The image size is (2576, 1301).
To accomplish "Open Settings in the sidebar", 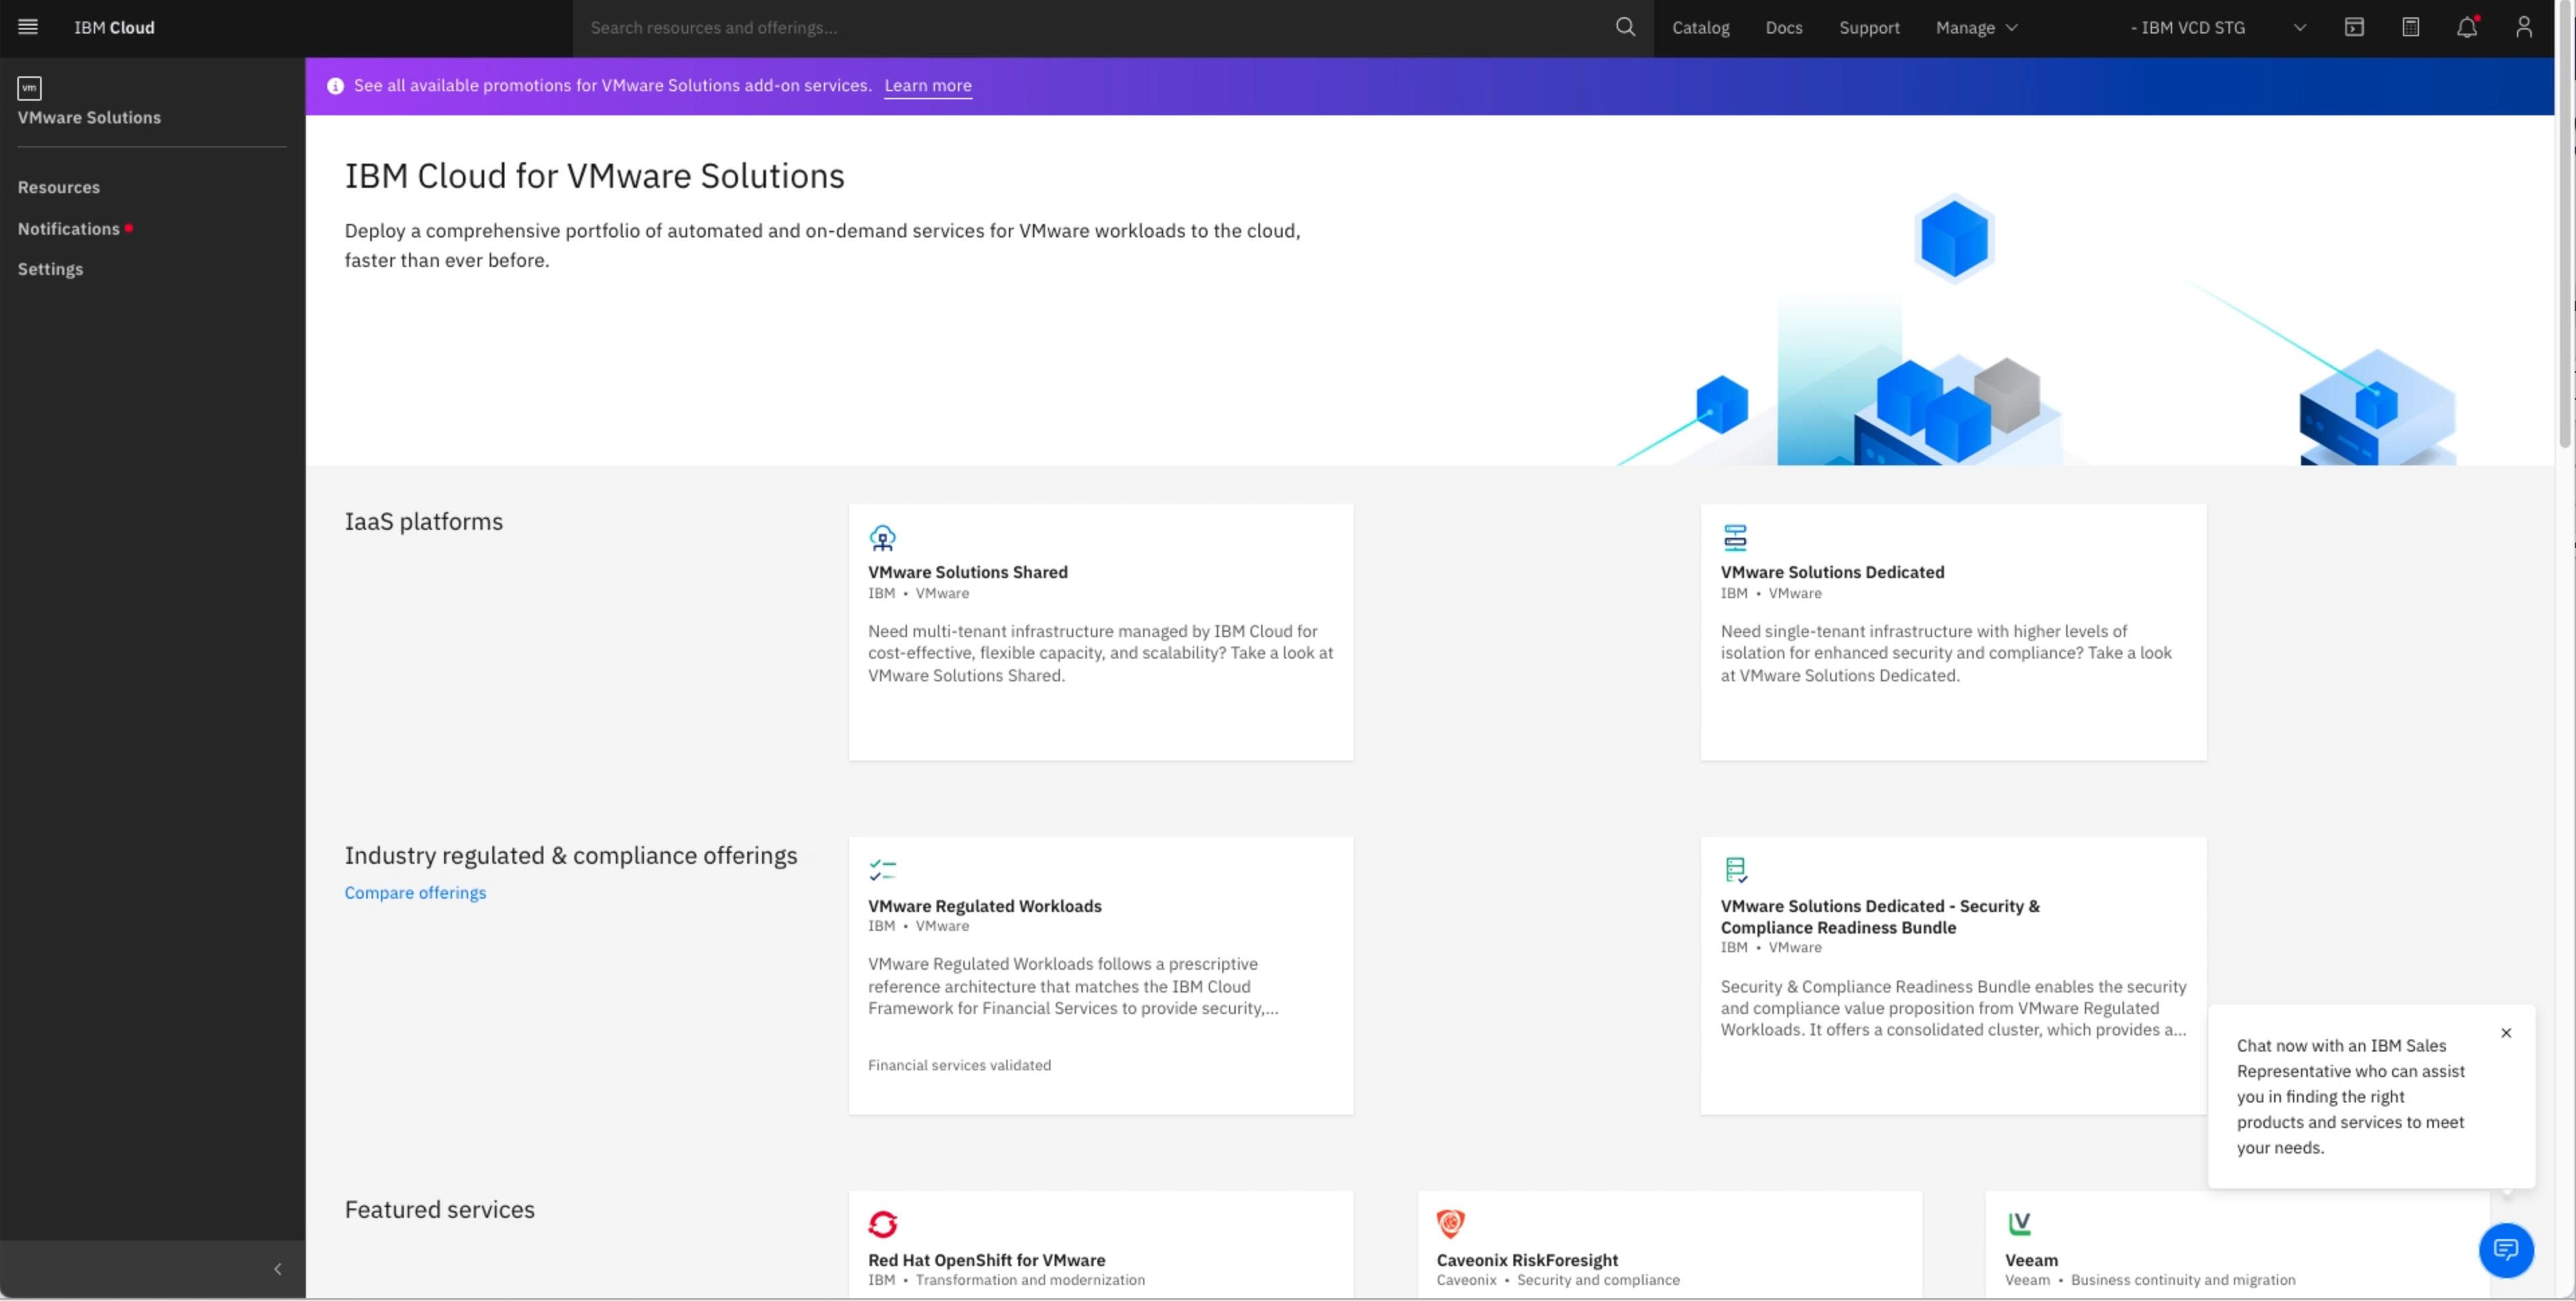I will pyautogui.click(x=50, y=269).
